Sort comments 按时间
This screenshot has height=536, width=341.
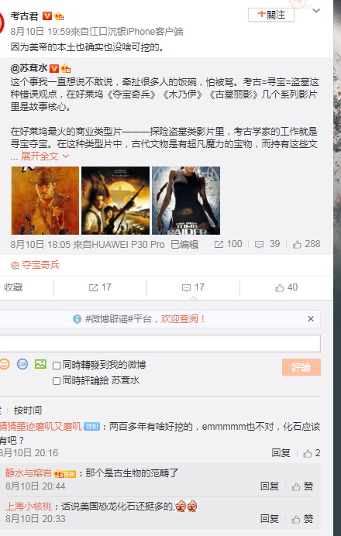28,410
